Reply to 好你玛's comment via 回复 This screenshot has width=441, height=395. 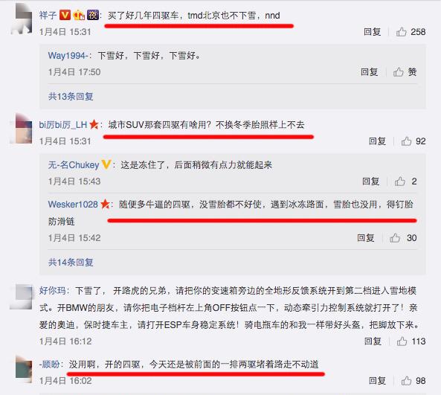[x=373, y=341]
